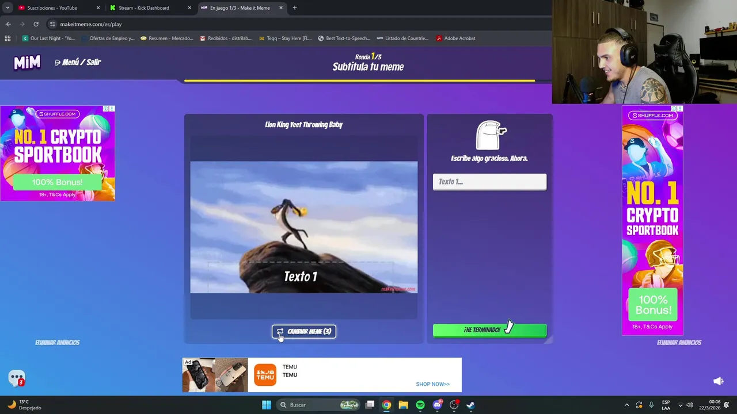Open Listado de Countrie bookmark
This screenshot has height=414, width=737.
pyautogui.click(x=402, y=39)
